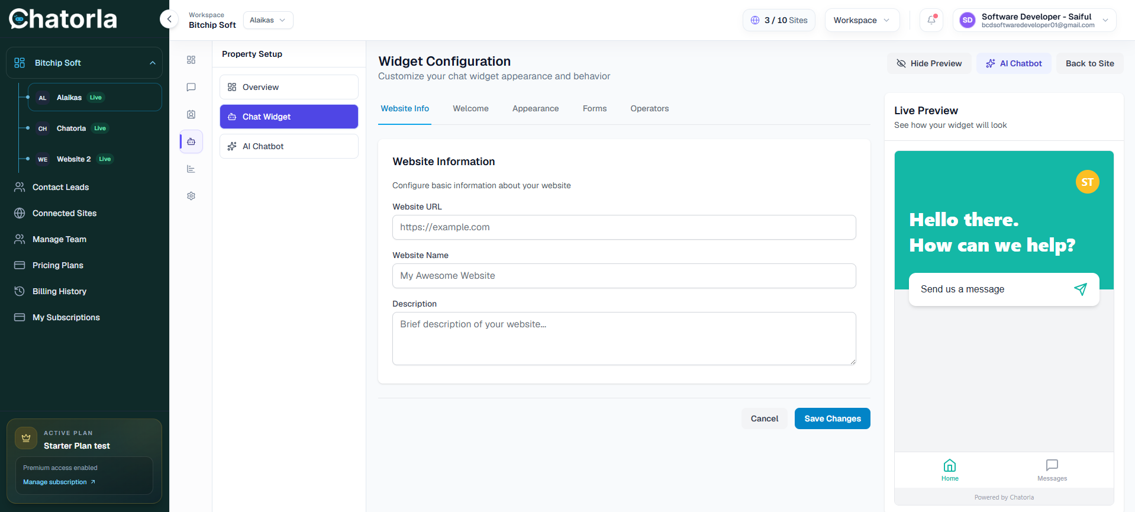
Task: Click Send us a message box in preview
Action: tap(1004, 289)
